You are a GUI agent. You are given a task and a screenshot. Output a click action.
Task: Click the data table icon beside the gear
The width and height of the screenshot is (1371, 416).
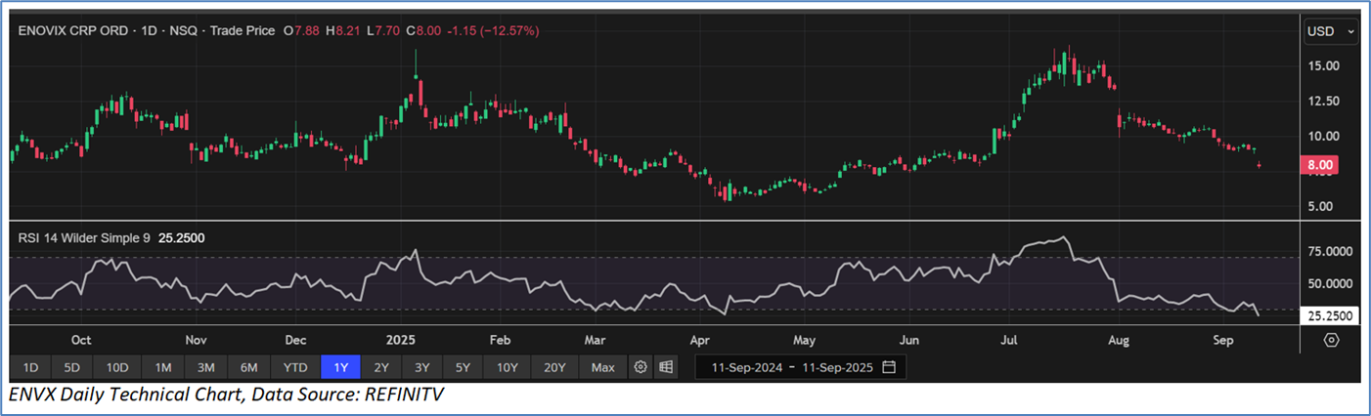click(666, 367)
